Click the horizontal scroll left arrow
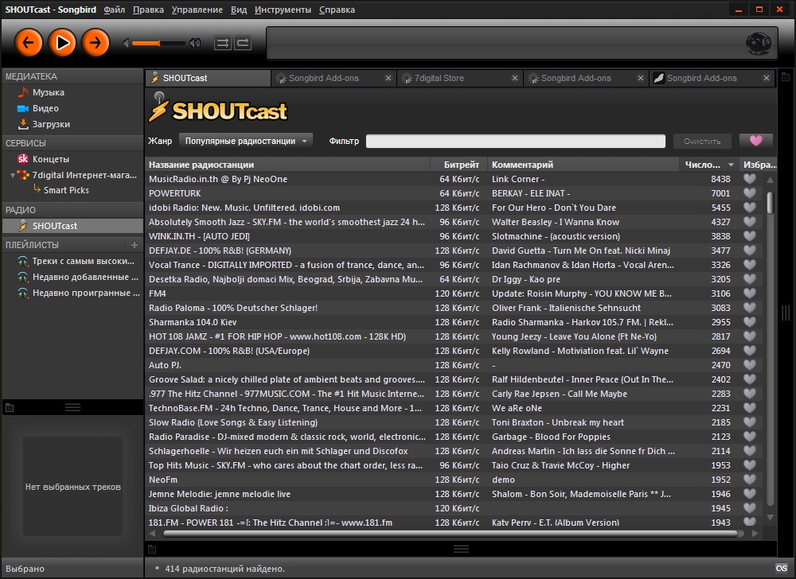The height and width of the screenshot is (579, 796). [x=152, y=534]
